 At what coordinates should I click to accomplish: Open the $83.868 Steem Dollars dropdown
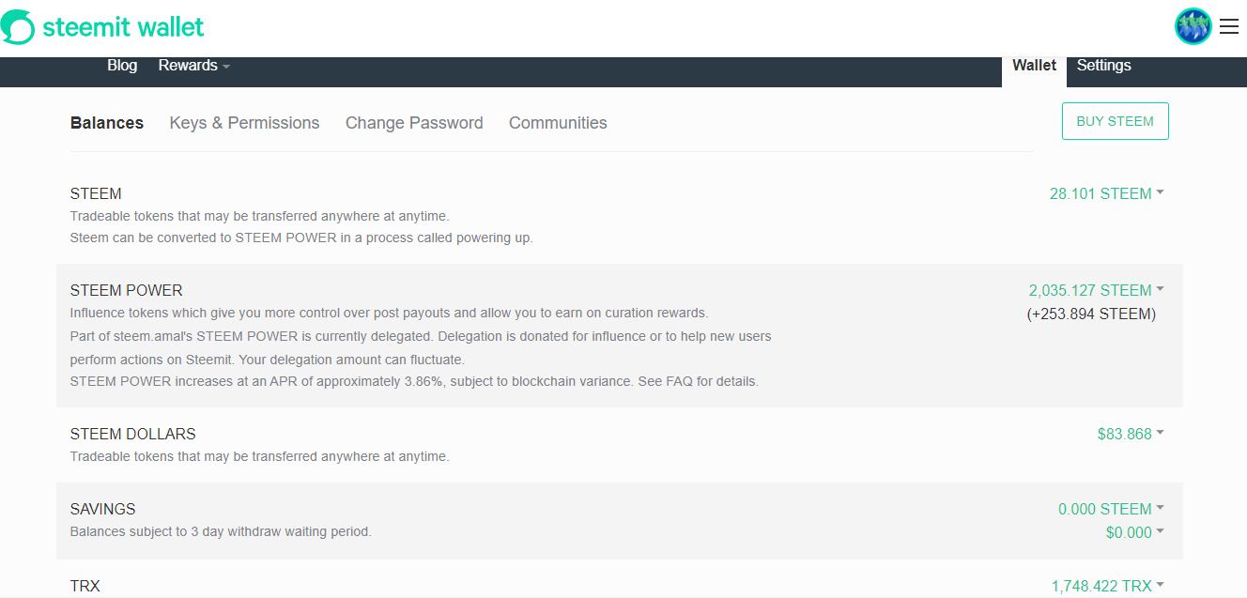pyautogui.click(x=1131, y=434)
